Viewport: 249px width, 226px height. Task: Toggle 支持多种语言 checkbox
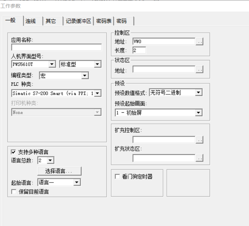pyautogui.click(x=14, y=152)
